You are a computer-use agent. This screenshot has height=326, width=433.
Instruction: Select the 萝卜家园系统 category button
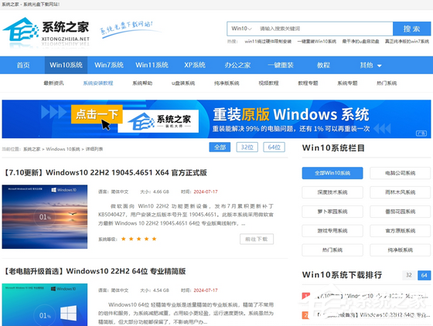click(x=332, y=212)
